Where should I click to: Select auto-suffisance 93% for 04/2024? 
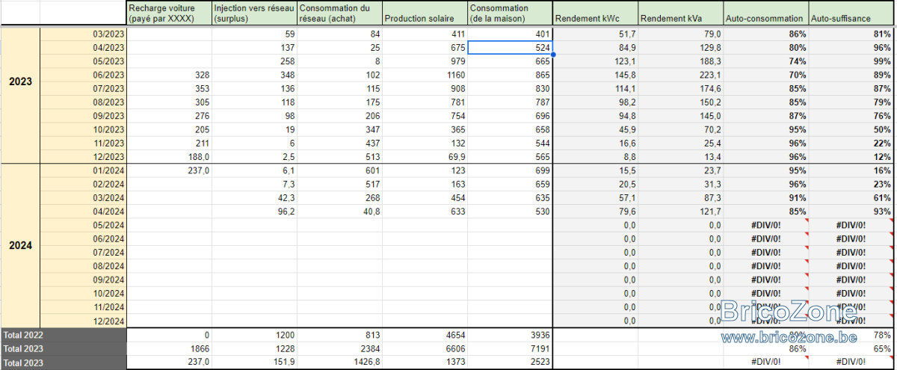point(851,212)
